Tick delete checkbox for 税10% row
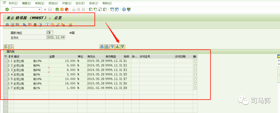The height and width of the screenshot is (113, 280). coord(195,79)
